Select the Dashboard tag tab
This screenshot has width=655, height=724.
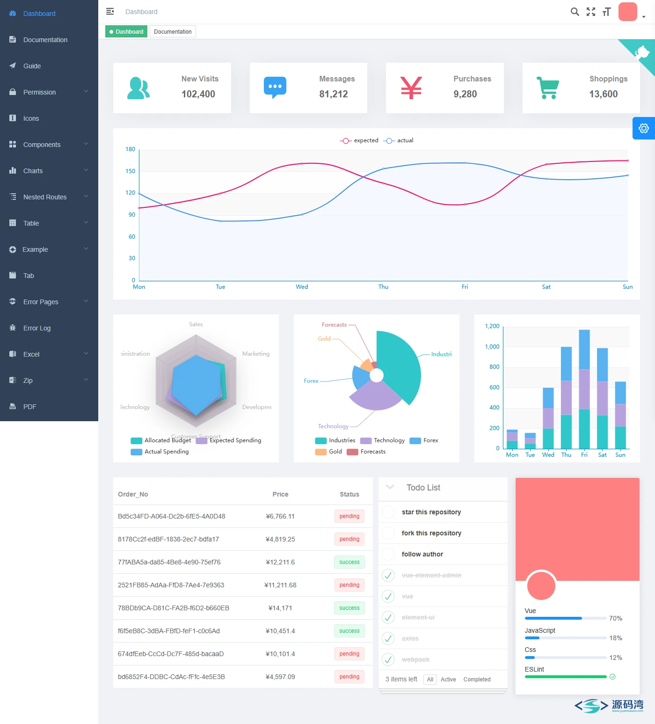pyautogui.click(x=126, y=32)
